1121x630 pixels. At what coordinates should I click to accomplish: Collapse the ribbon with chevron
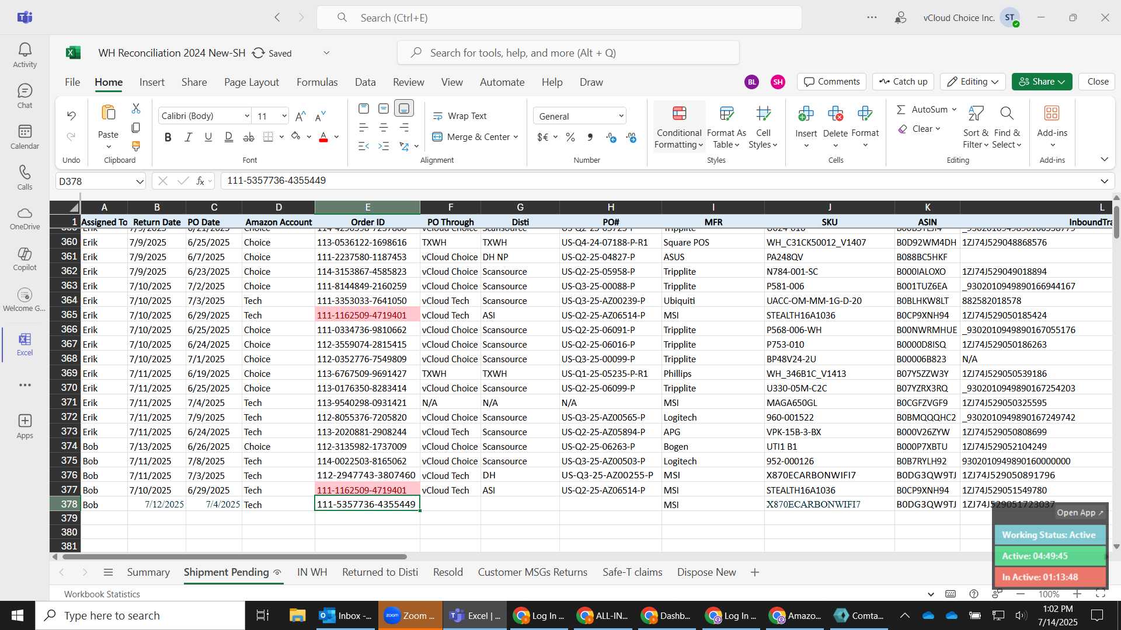(x=1104, y=159)
